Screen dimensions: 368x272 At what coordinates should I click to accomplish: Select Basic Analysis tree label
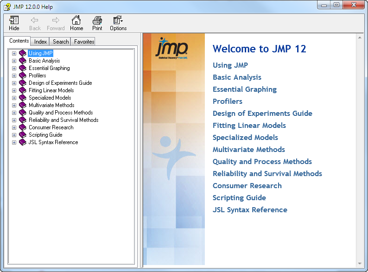click(x=44, y=61)
